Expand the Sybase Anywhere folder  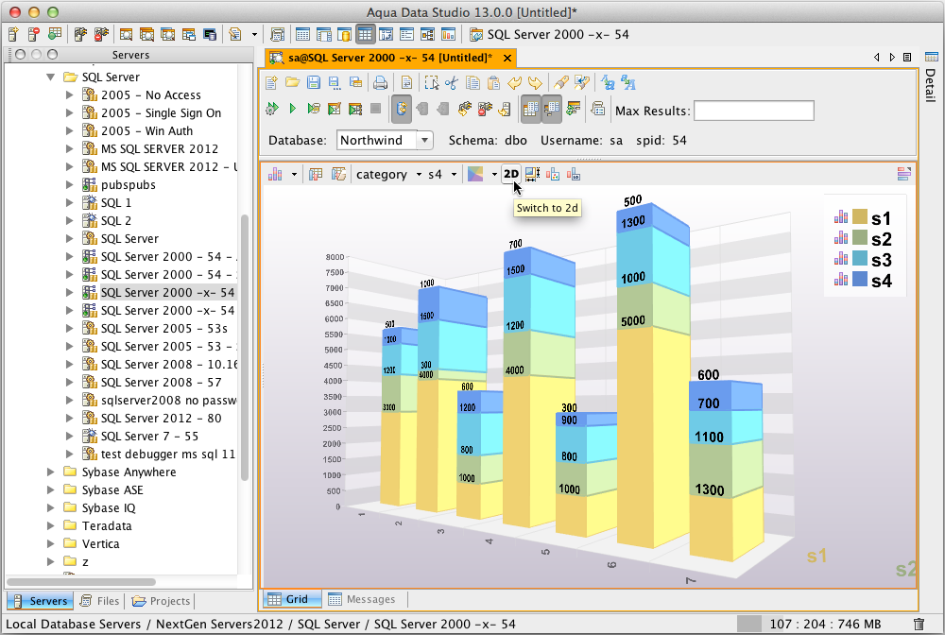point(51,472)
